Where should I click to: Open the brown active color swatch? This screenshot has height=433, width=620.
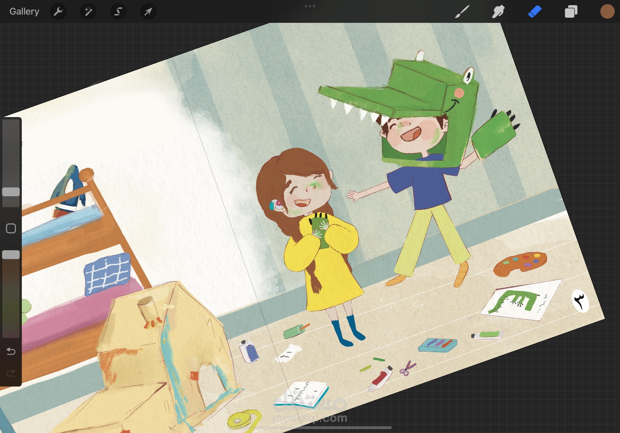point(607,12)
